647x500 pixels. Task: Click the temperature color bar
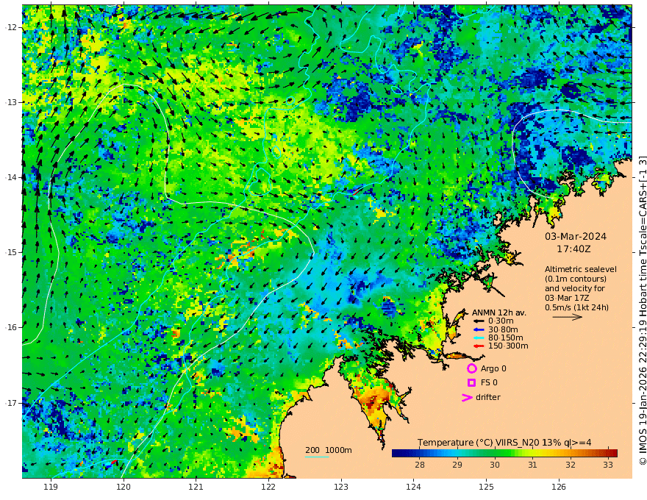[x=504, y=453]
